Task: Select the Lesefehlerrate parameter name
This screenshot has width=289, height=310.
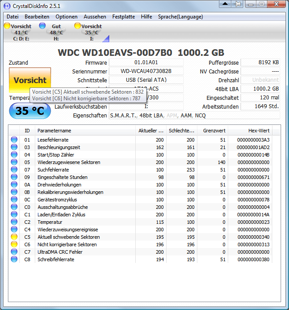Action: pos(53,140)
